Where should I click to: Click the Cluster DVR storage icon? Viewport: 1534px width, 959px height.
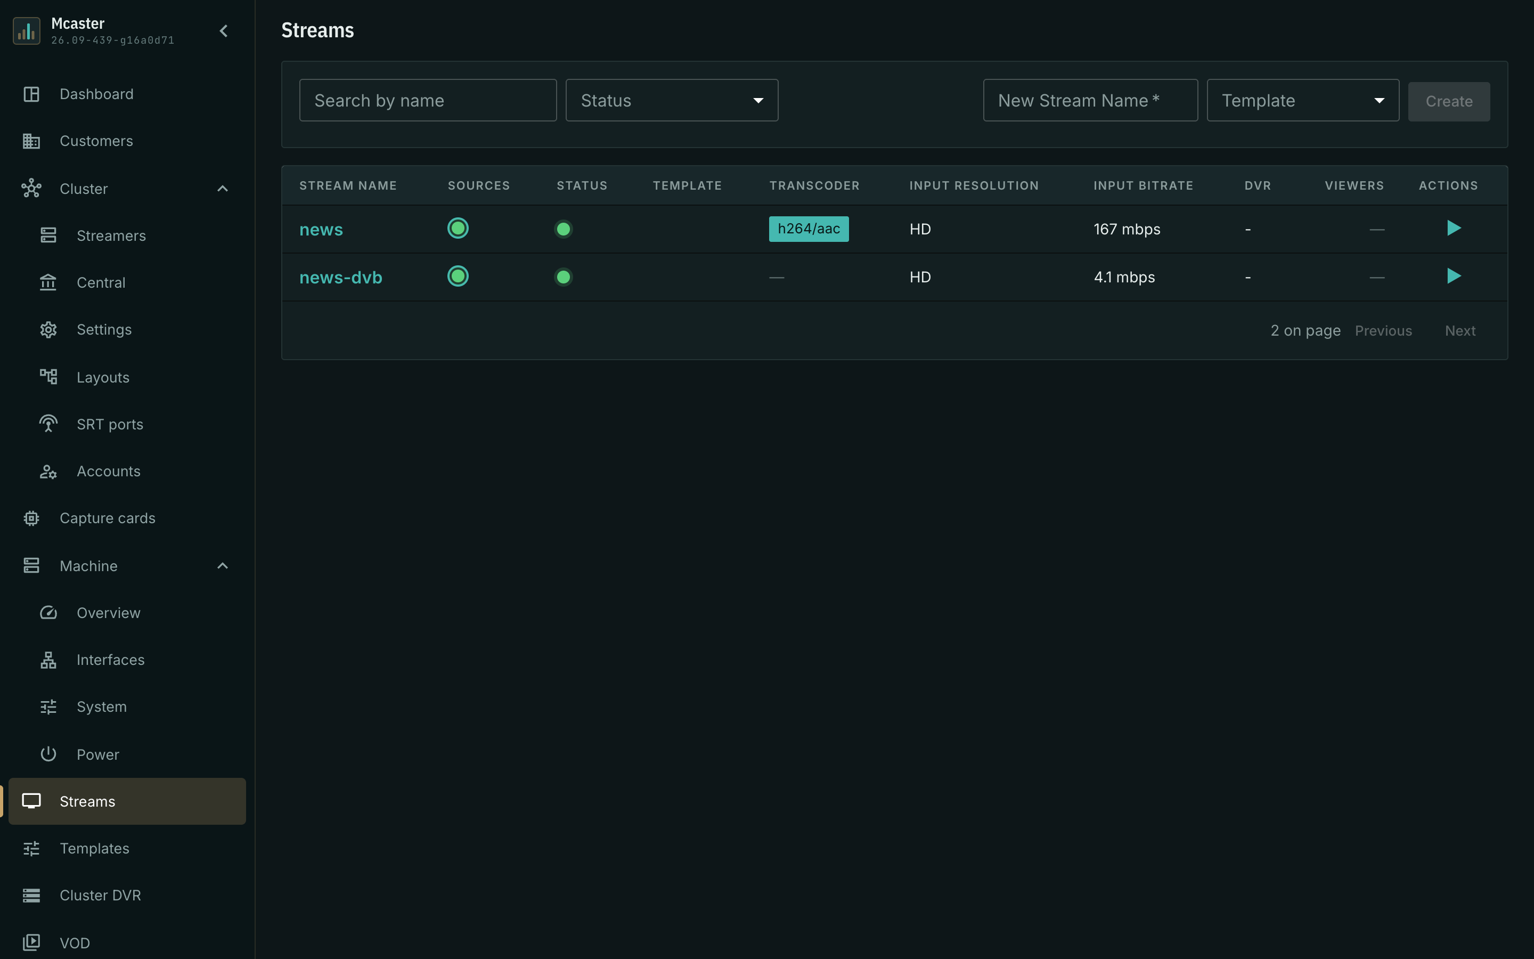[x=31, y=895]
